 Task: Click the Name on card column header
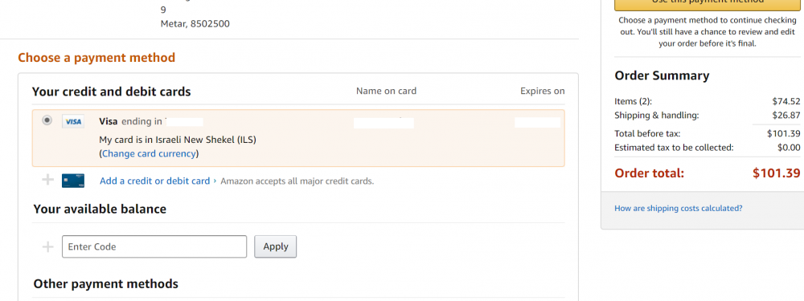pyautogui.click(x=386, y=92)
